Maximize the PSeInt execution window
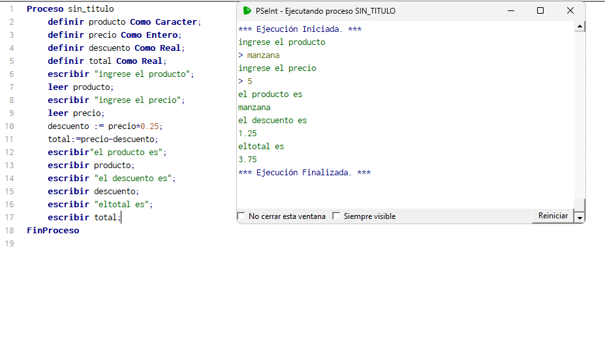This screenshot has height=363, width=605. point(540,10)
